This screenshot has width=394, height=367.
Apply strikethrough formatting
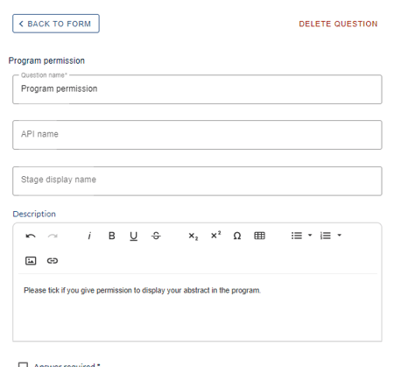pos(156,236)
